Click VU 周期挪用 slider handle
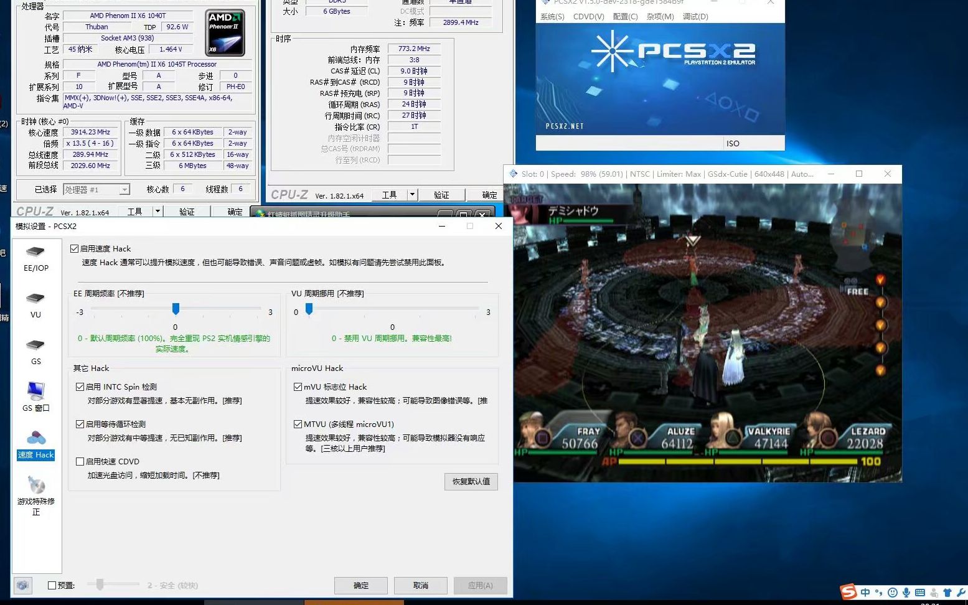This screenshot has width=968, height=605. [x=309, y=309]
